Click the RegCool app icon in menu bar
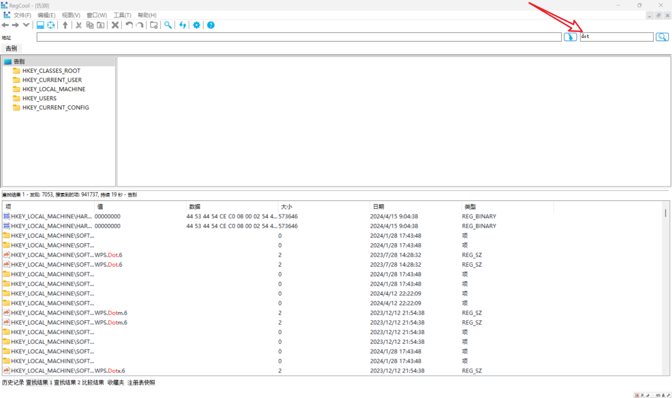672x398 pixels. pos(6,15)
